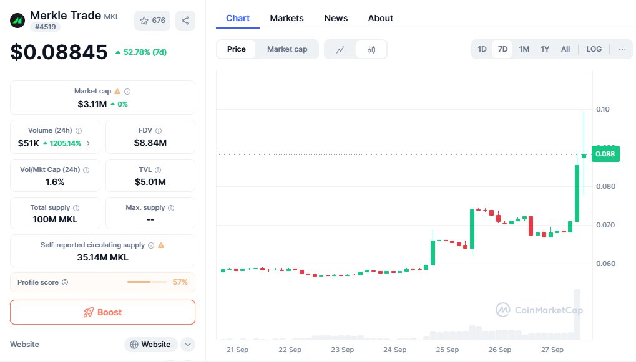
Task: Click the 52.78% (7d) change text
Action: tap(145, 52)
